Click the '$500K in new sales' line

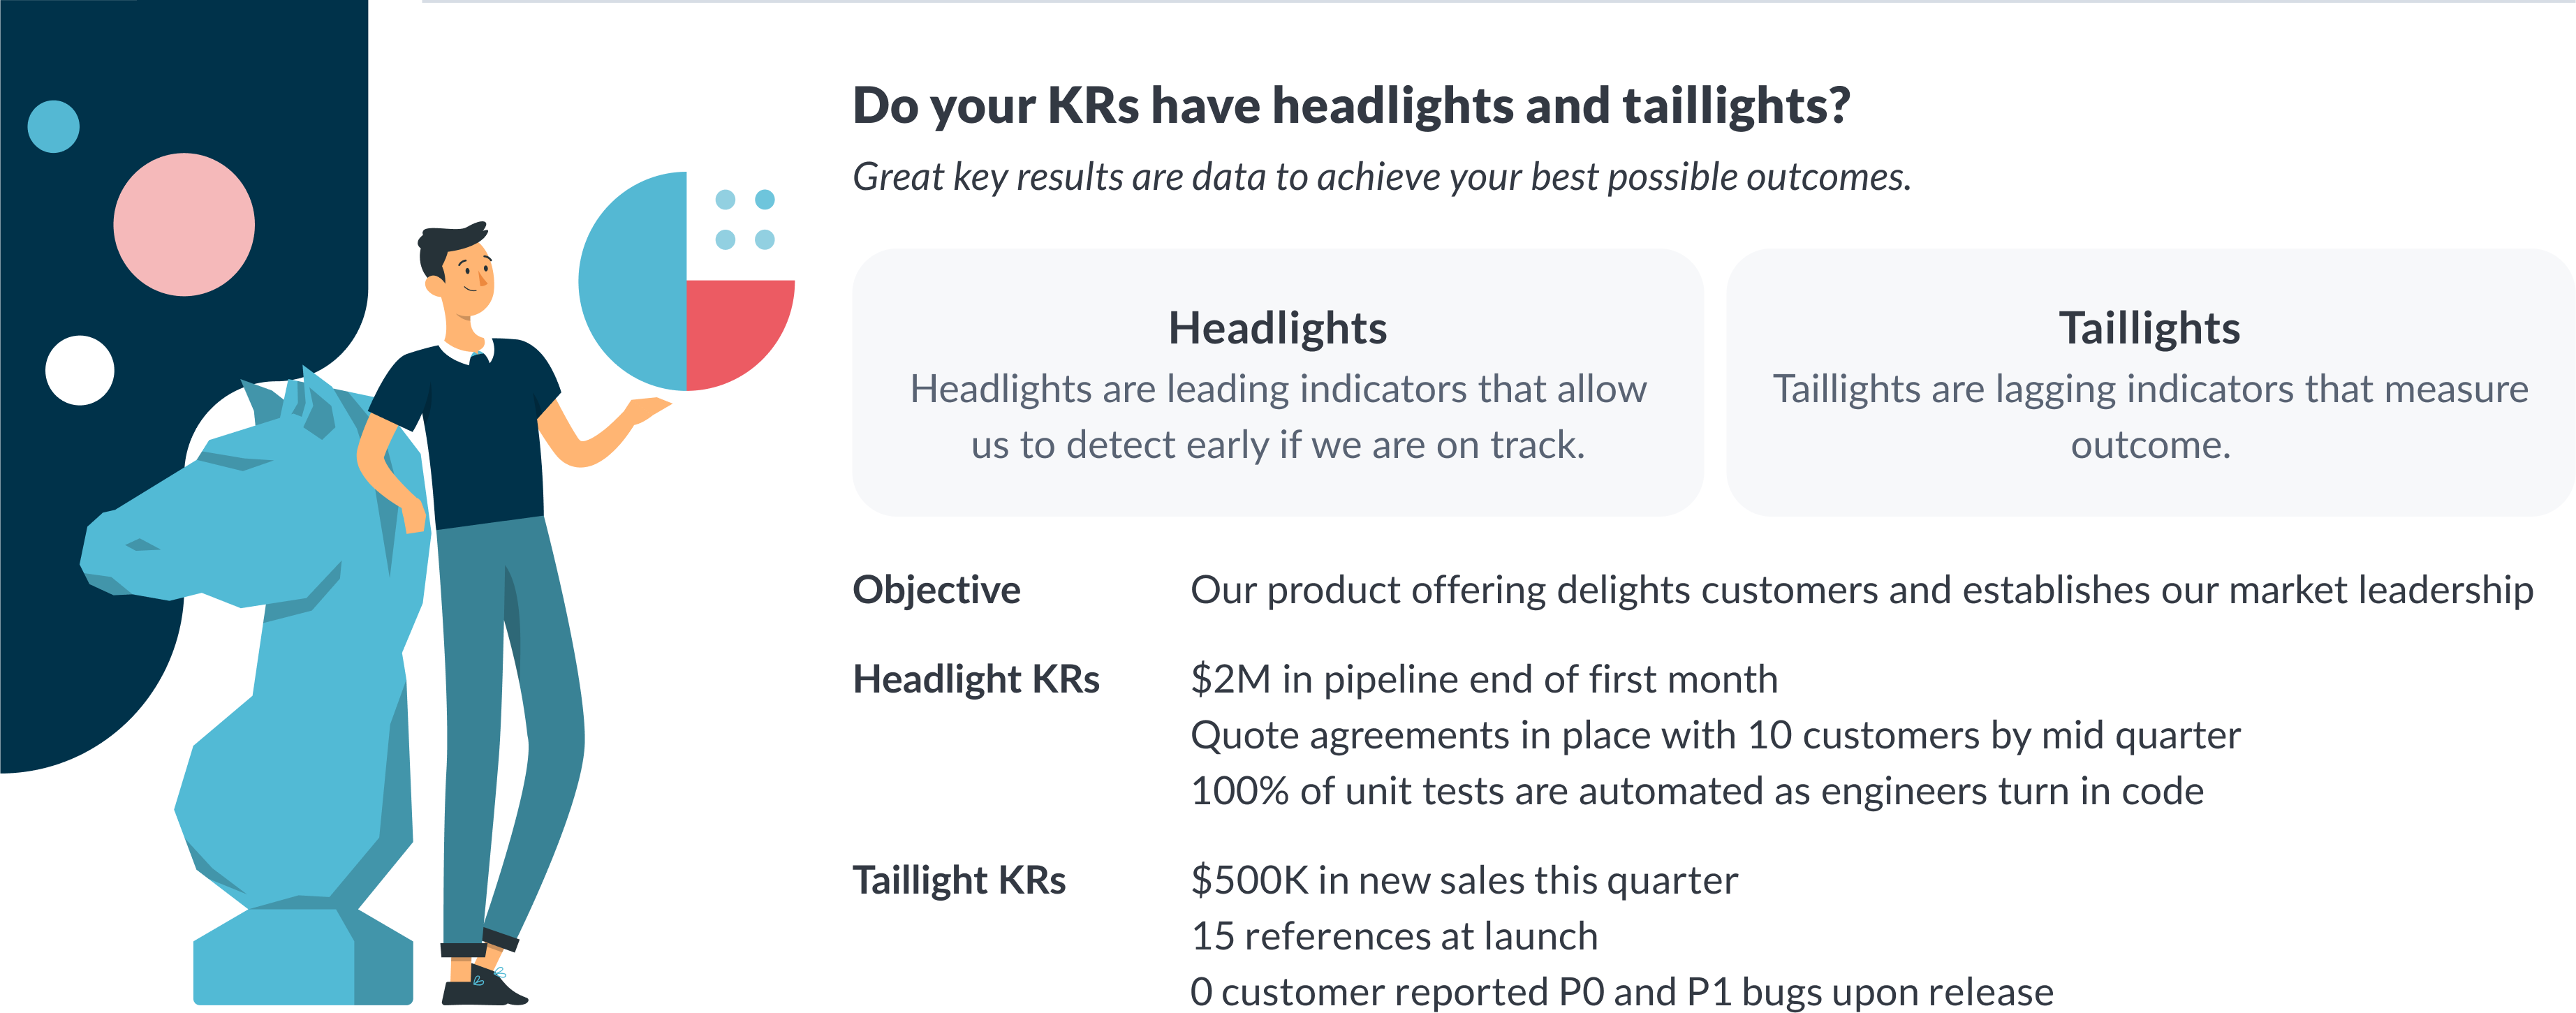click(1464, 880)
